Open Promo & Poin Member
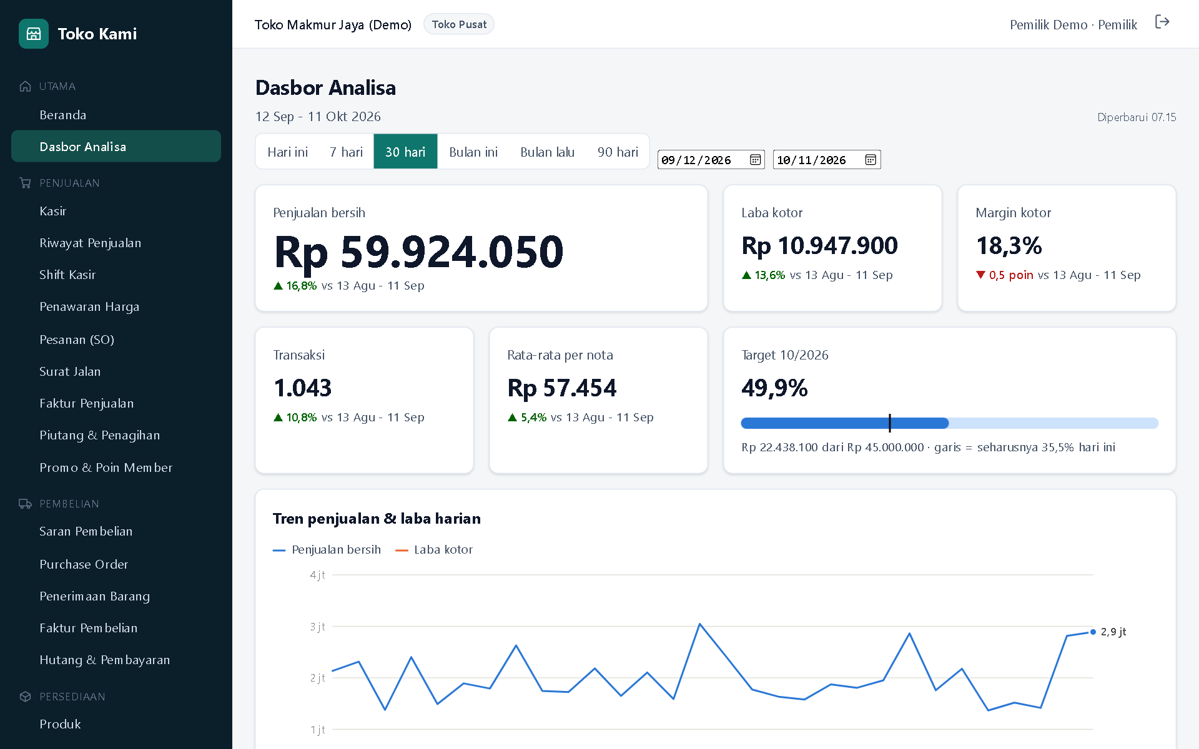Image resolution: width=1199 pixels, height=749 pixels. point(116,468)
